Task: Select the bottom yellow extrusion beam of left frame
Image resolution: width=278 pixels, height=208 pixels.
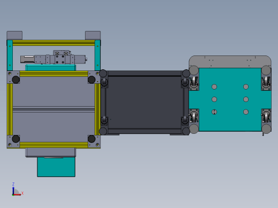Action: click(x=53, y=145)
